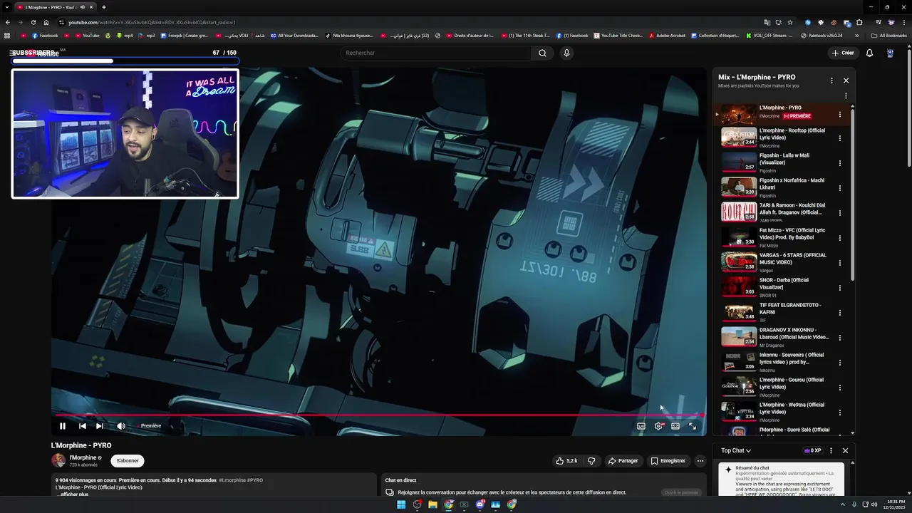The width and height of the screenshot is (912, 513).
Task: Play Inkonnu - Souvenirs lyrics video
Action: tap(782, 362)
